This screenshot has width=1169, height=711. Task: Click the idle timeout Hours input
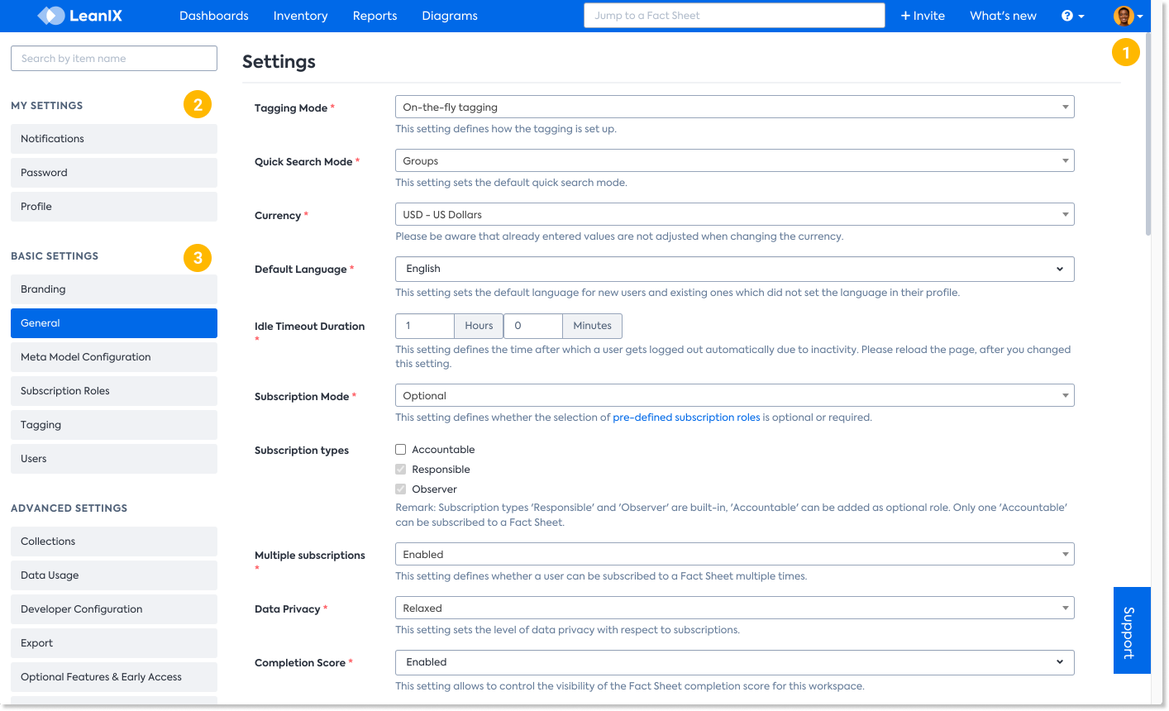[425, 326]
